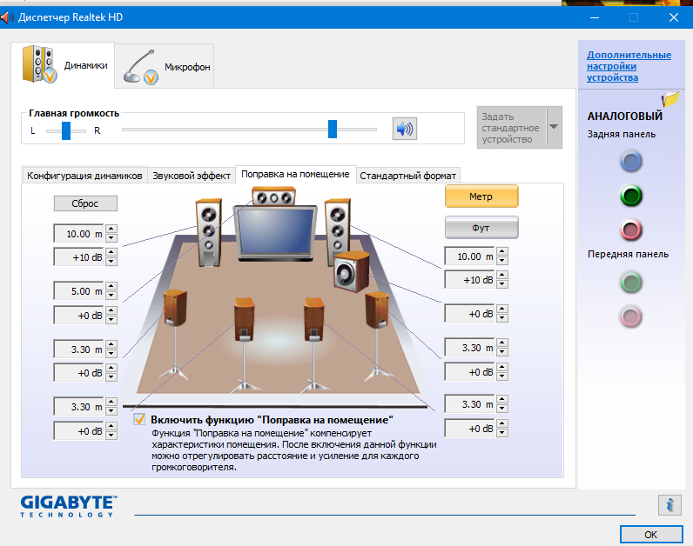The image size is (693, 546).
Task: Click the L/R balance slider handle
Action: pos(66,130)
